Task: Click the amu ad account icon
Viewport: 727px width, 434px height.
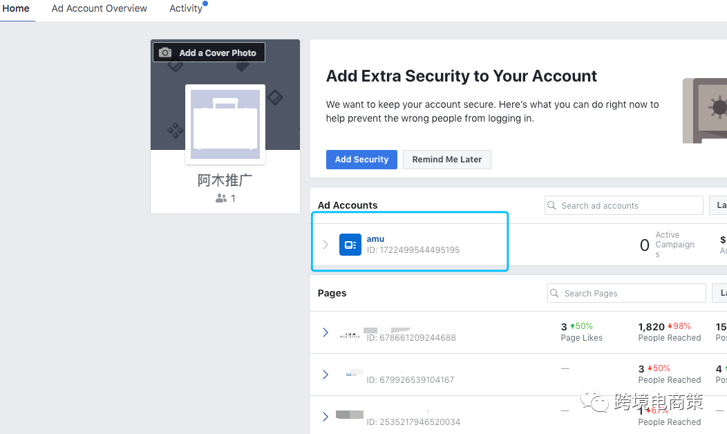Action: point(350,245)
